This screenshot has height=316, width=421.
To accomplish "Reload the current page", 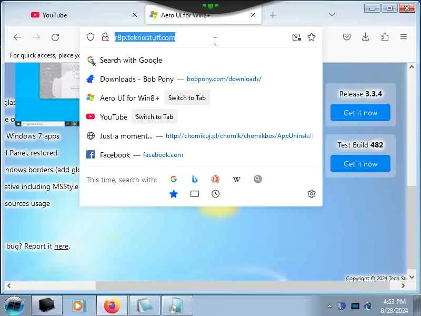I will tap(55, 37).
